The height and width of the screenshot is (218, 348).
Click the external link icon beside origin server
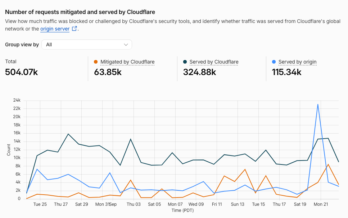tap(74, 29)
